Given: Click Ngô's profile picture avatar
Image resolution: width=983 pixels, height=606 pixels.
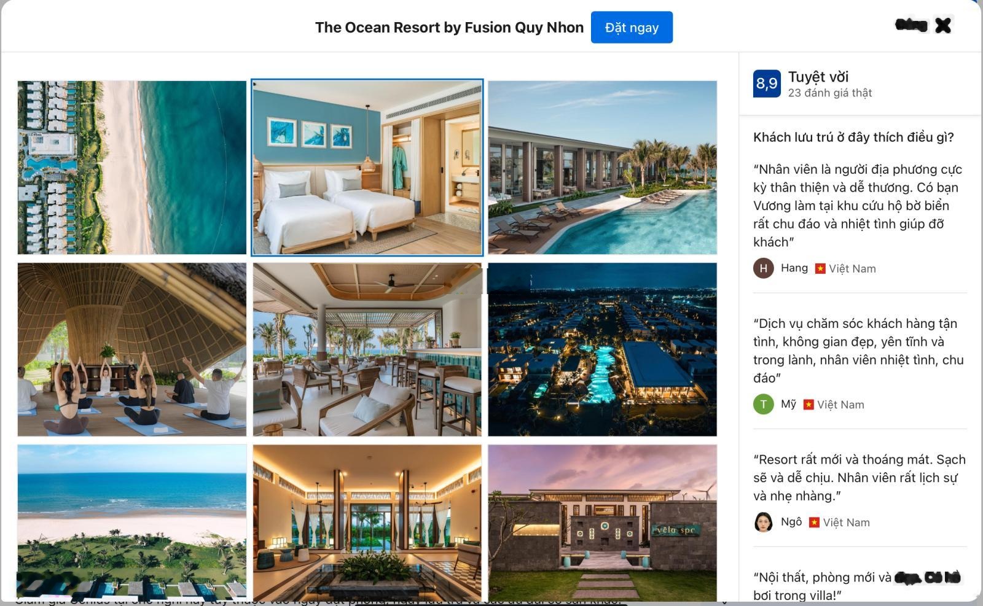Looking at the screenshot, I should click(764, 522).
